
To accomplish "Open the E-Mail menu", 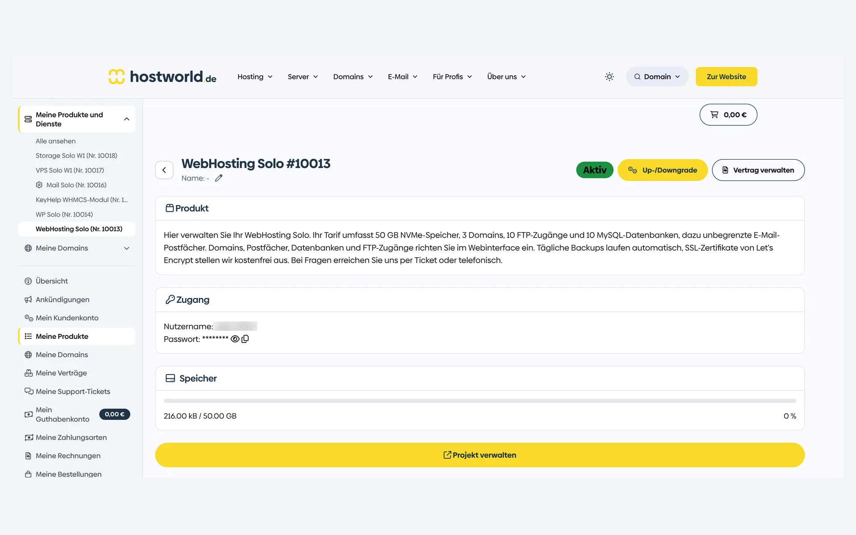I will tap(403, 77).
